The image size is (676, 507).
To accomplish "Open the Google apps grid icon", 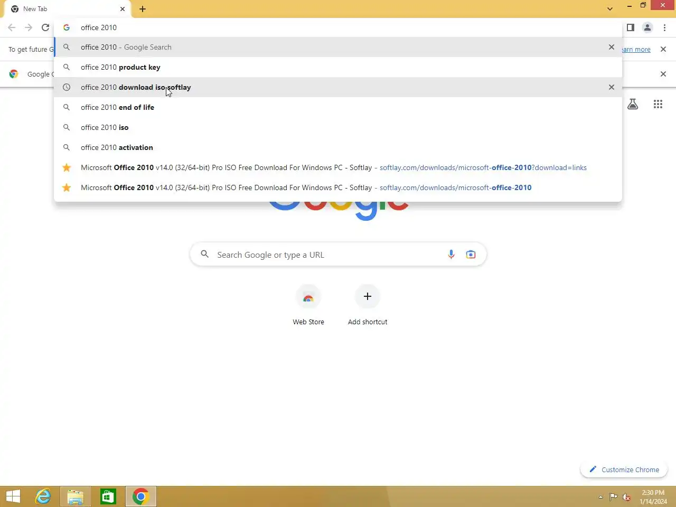I will pyautogui.click(x=658, y=104).
